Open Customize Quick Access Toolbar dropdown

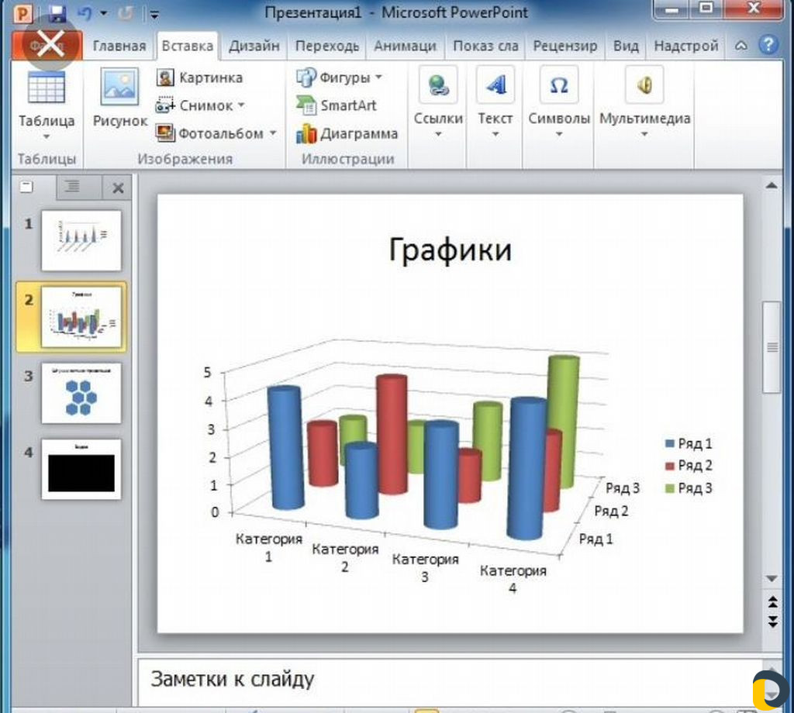(x=154, y=15)
